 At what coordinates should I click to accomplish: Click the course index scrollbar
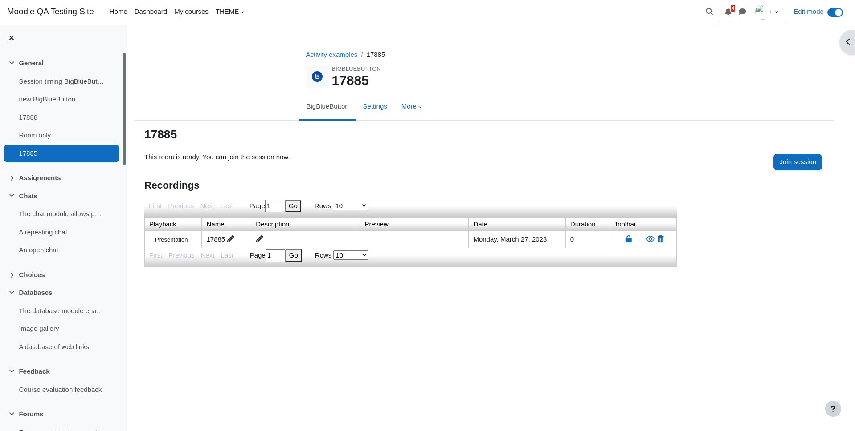click(x=124, y=109)
